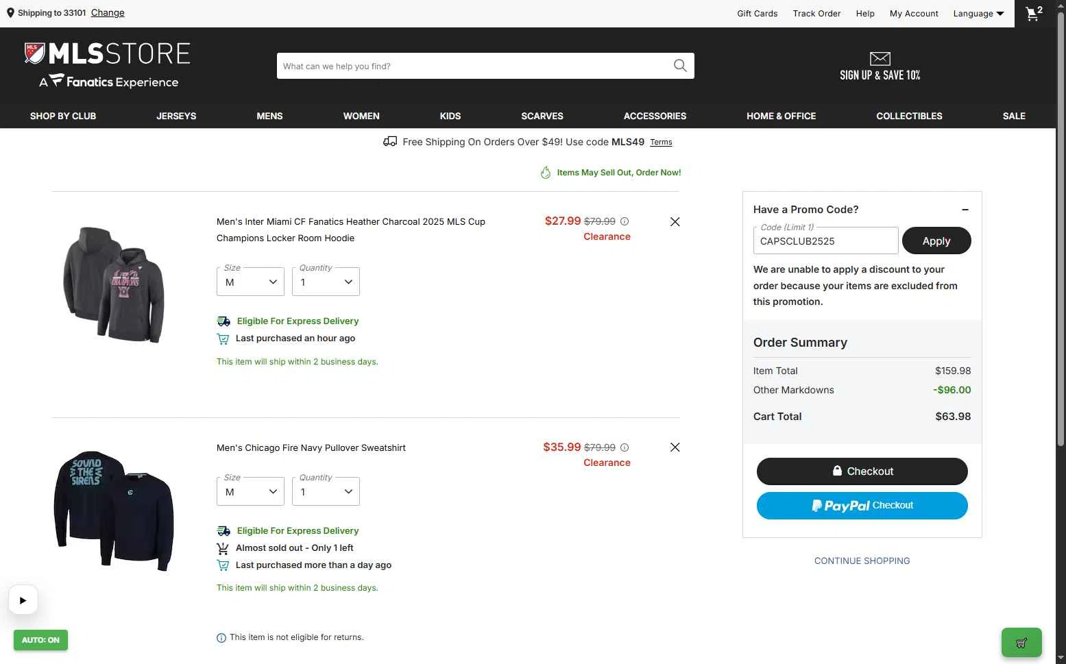Image resolution: width=1066 pixels, height=664 pixels.
Task: Open Track Order link
Action: pos(816,14)
